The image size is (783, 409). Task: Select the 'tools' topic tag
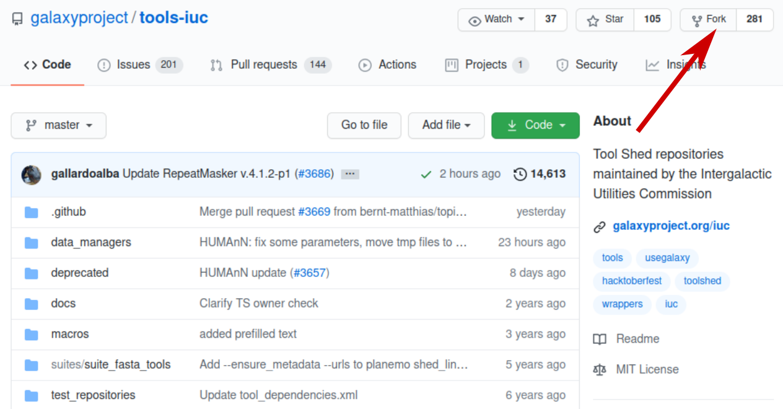[x=613, y=258]
